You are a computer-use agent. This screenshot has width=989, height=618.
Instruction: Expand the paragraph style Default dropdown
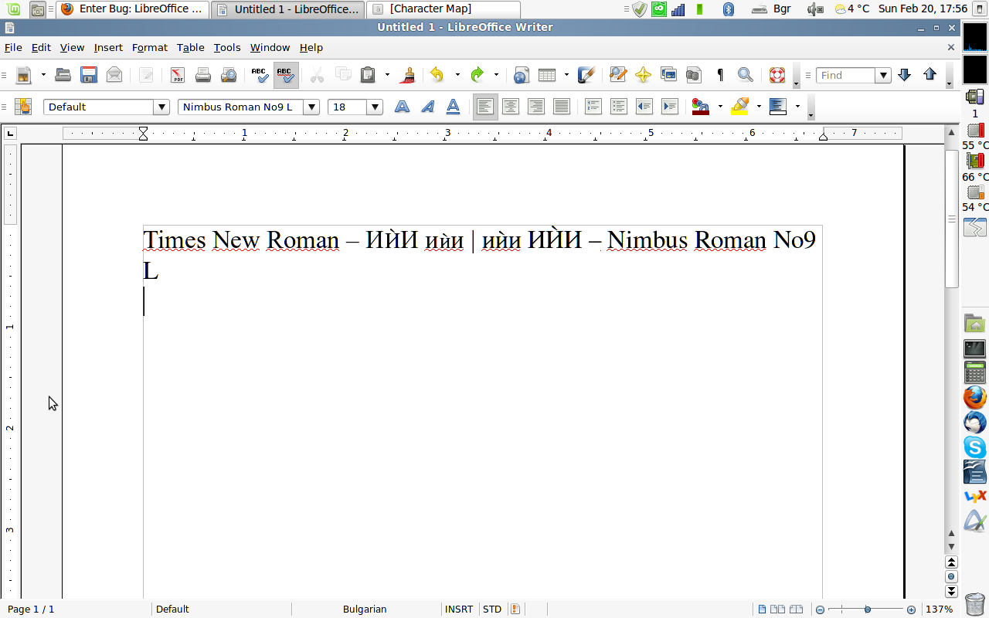161,107
